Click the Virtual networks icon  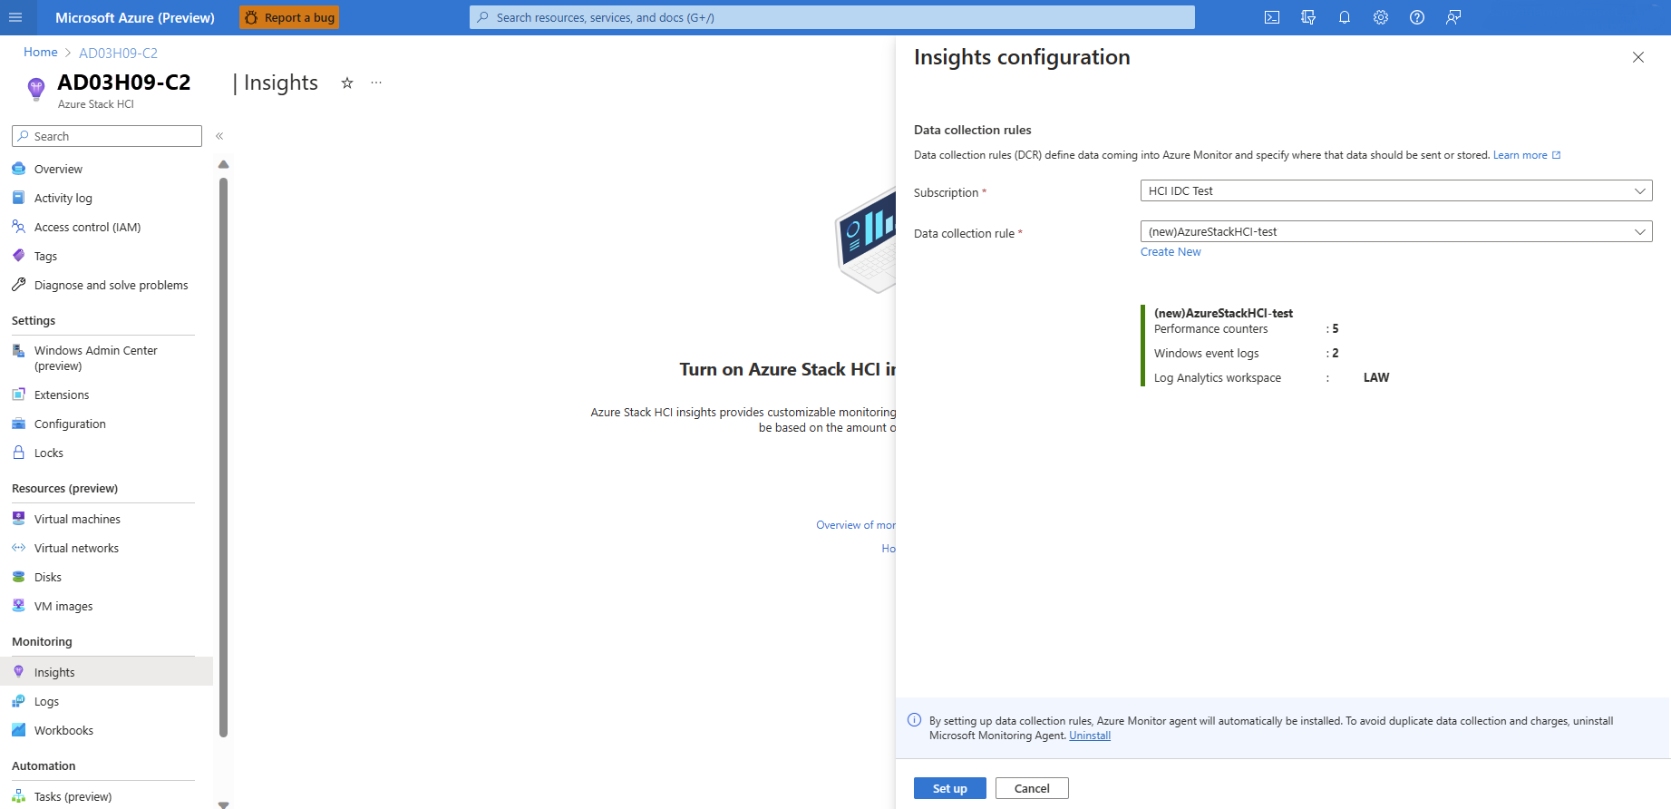click(18, 548)
